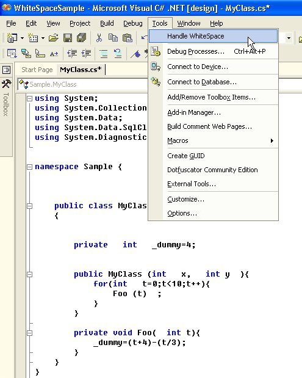Viewport: 302px width, 378px height.
Task: Open the Project menu
Action: [80, 23]
